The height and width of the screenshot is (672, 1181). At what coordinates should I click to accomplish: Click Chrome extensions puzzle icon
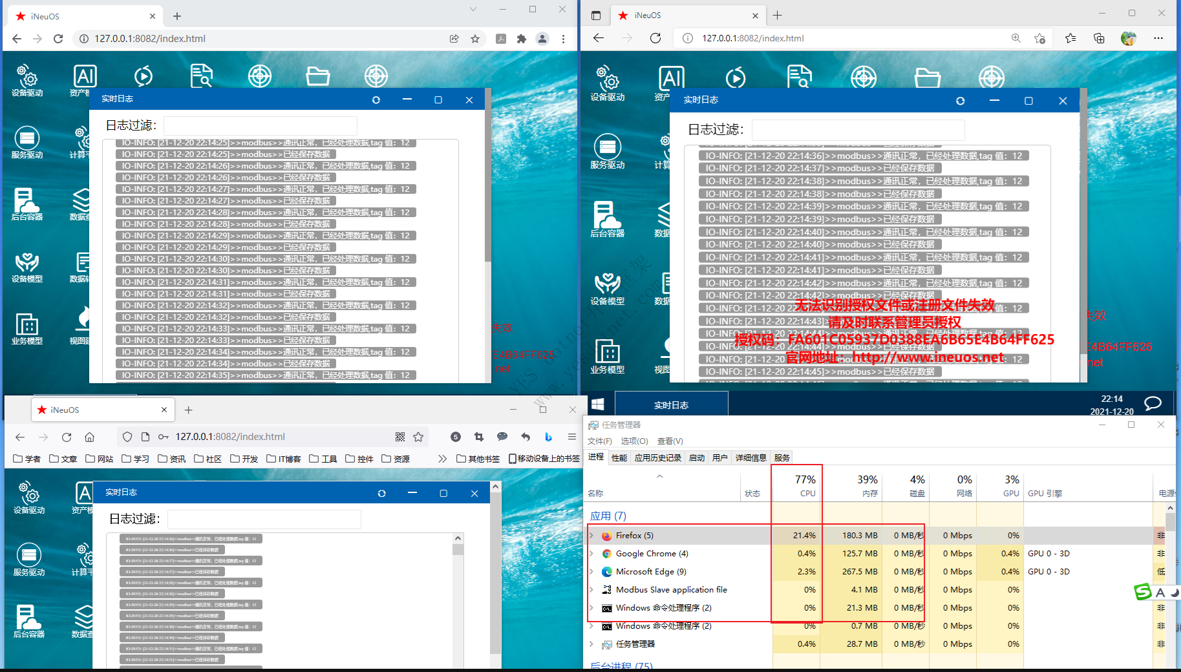pyautogui.click(x=522, y=39)
